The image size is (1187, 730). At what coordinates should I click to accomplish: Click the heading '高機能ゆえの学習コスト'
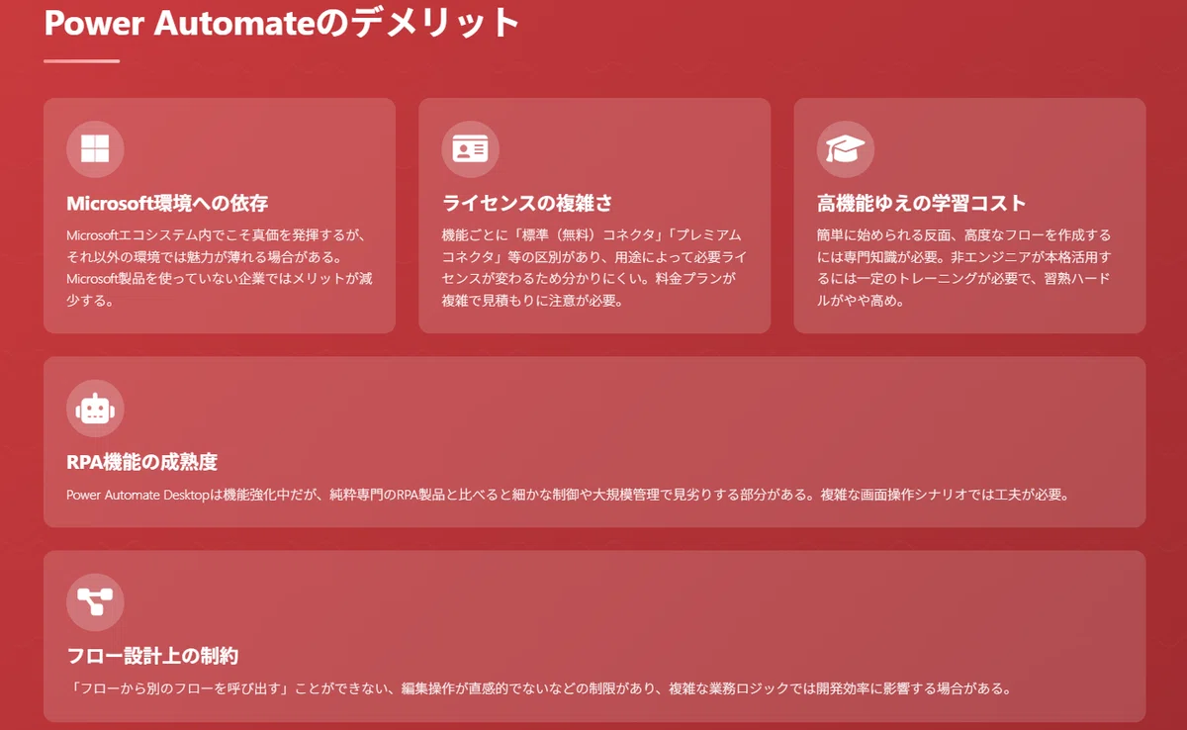point(922,203)
